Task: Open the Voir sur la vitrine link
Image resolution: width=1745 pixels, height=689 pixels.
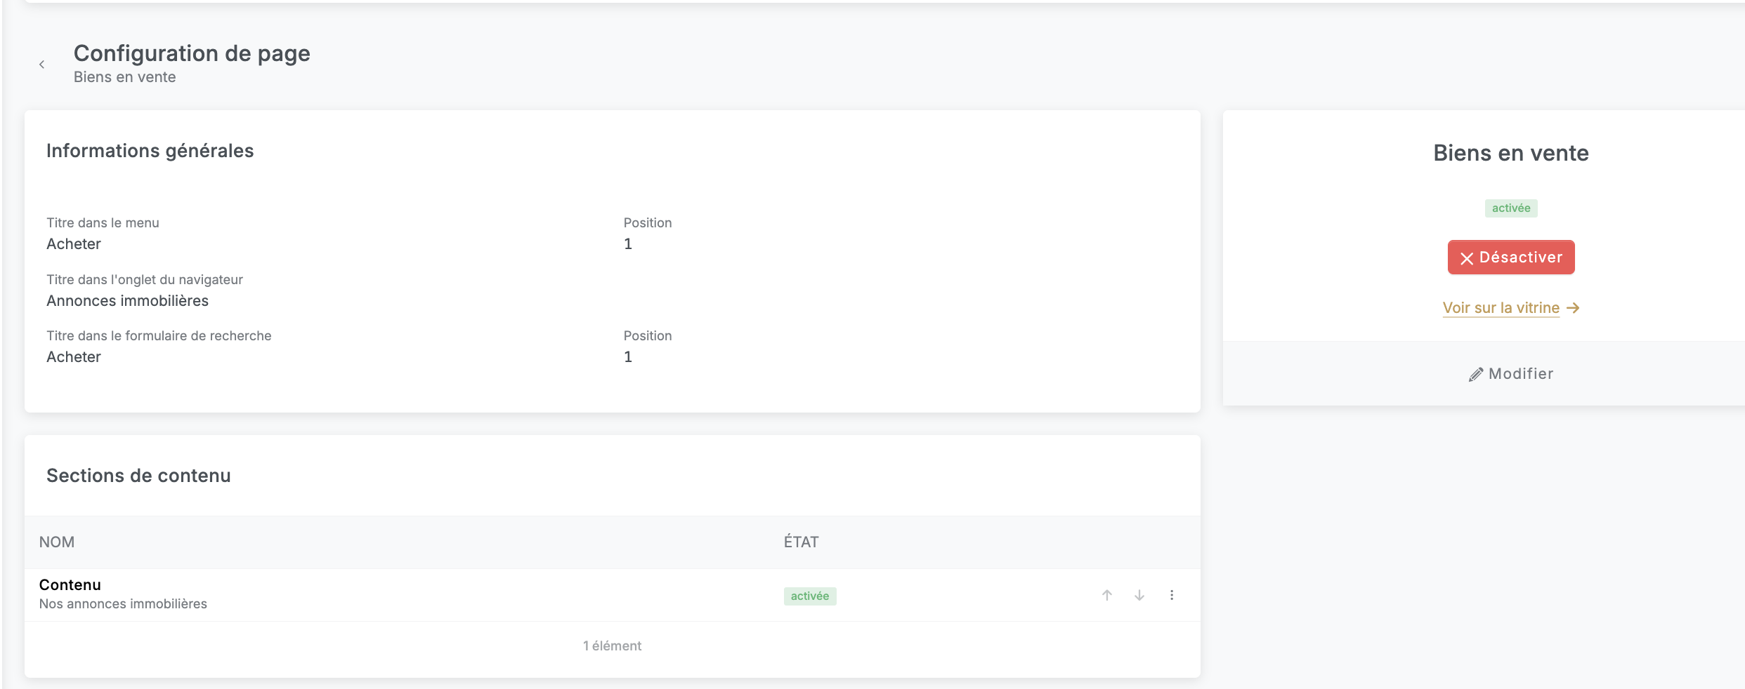Action: click(1501, 308)
